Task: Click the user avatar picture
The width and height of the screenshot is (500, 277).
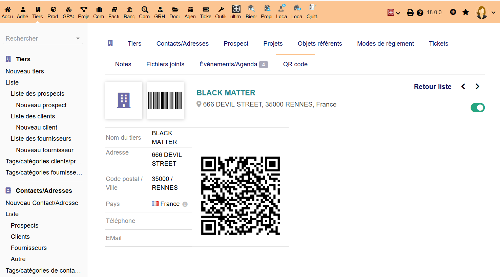Action: 482,13
